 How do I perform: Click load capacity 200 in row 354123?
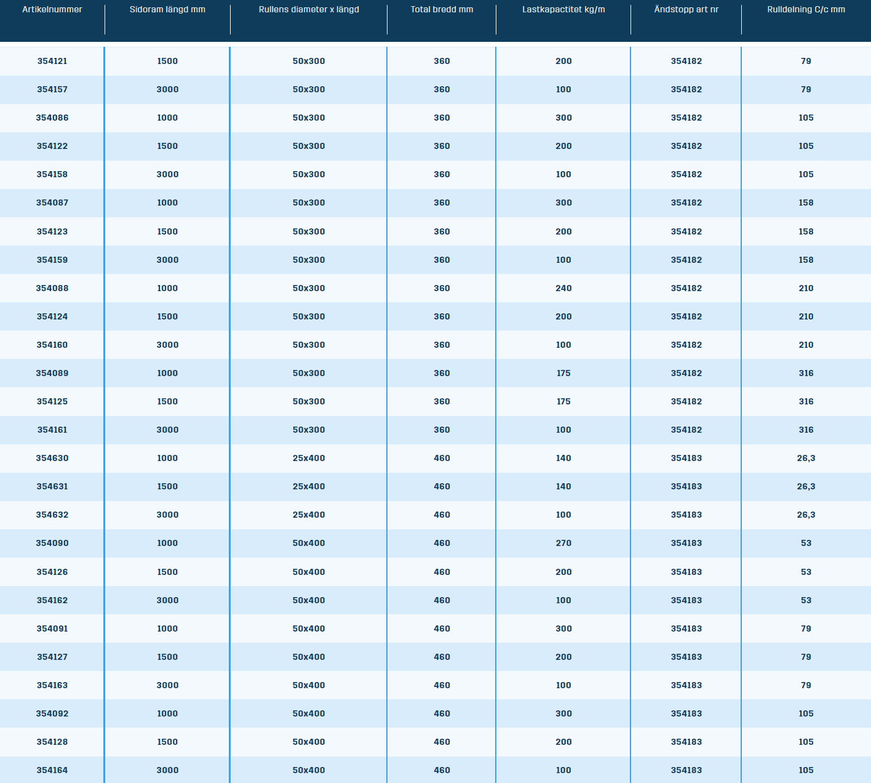coord(563,232)
